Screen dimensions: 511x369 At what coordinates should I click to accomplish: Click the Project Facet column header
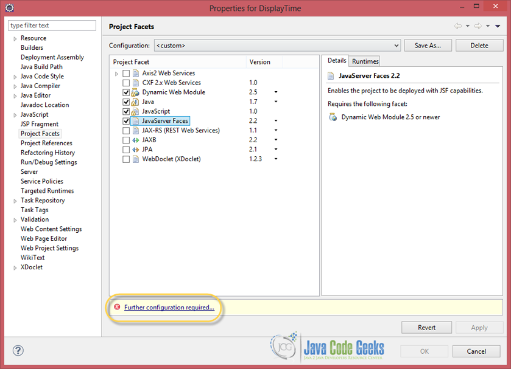(178, 62)
